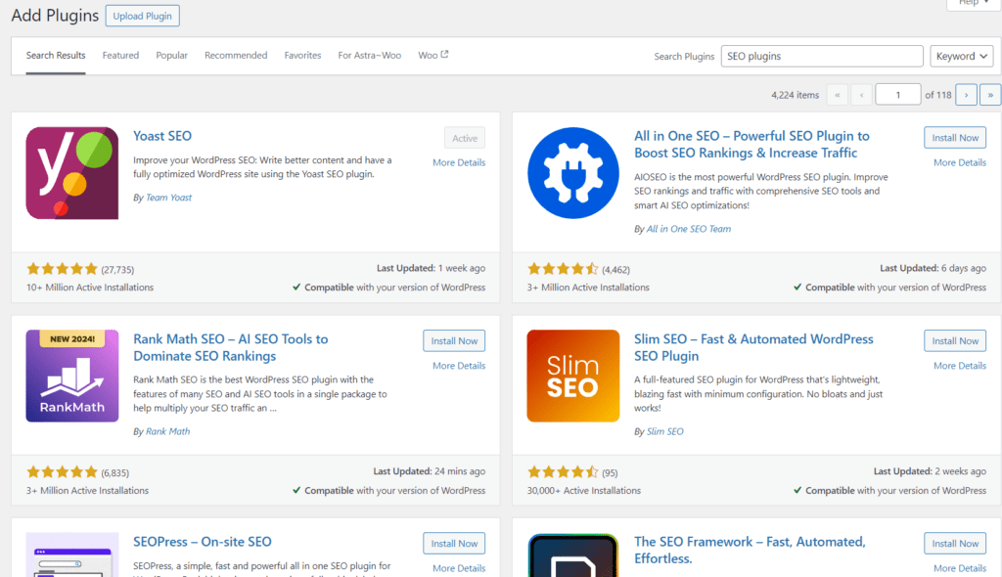Viewport: 1002px width, 577px height.
Task: Open the Yoast SEO title link
Action: (x=162, y=136)
